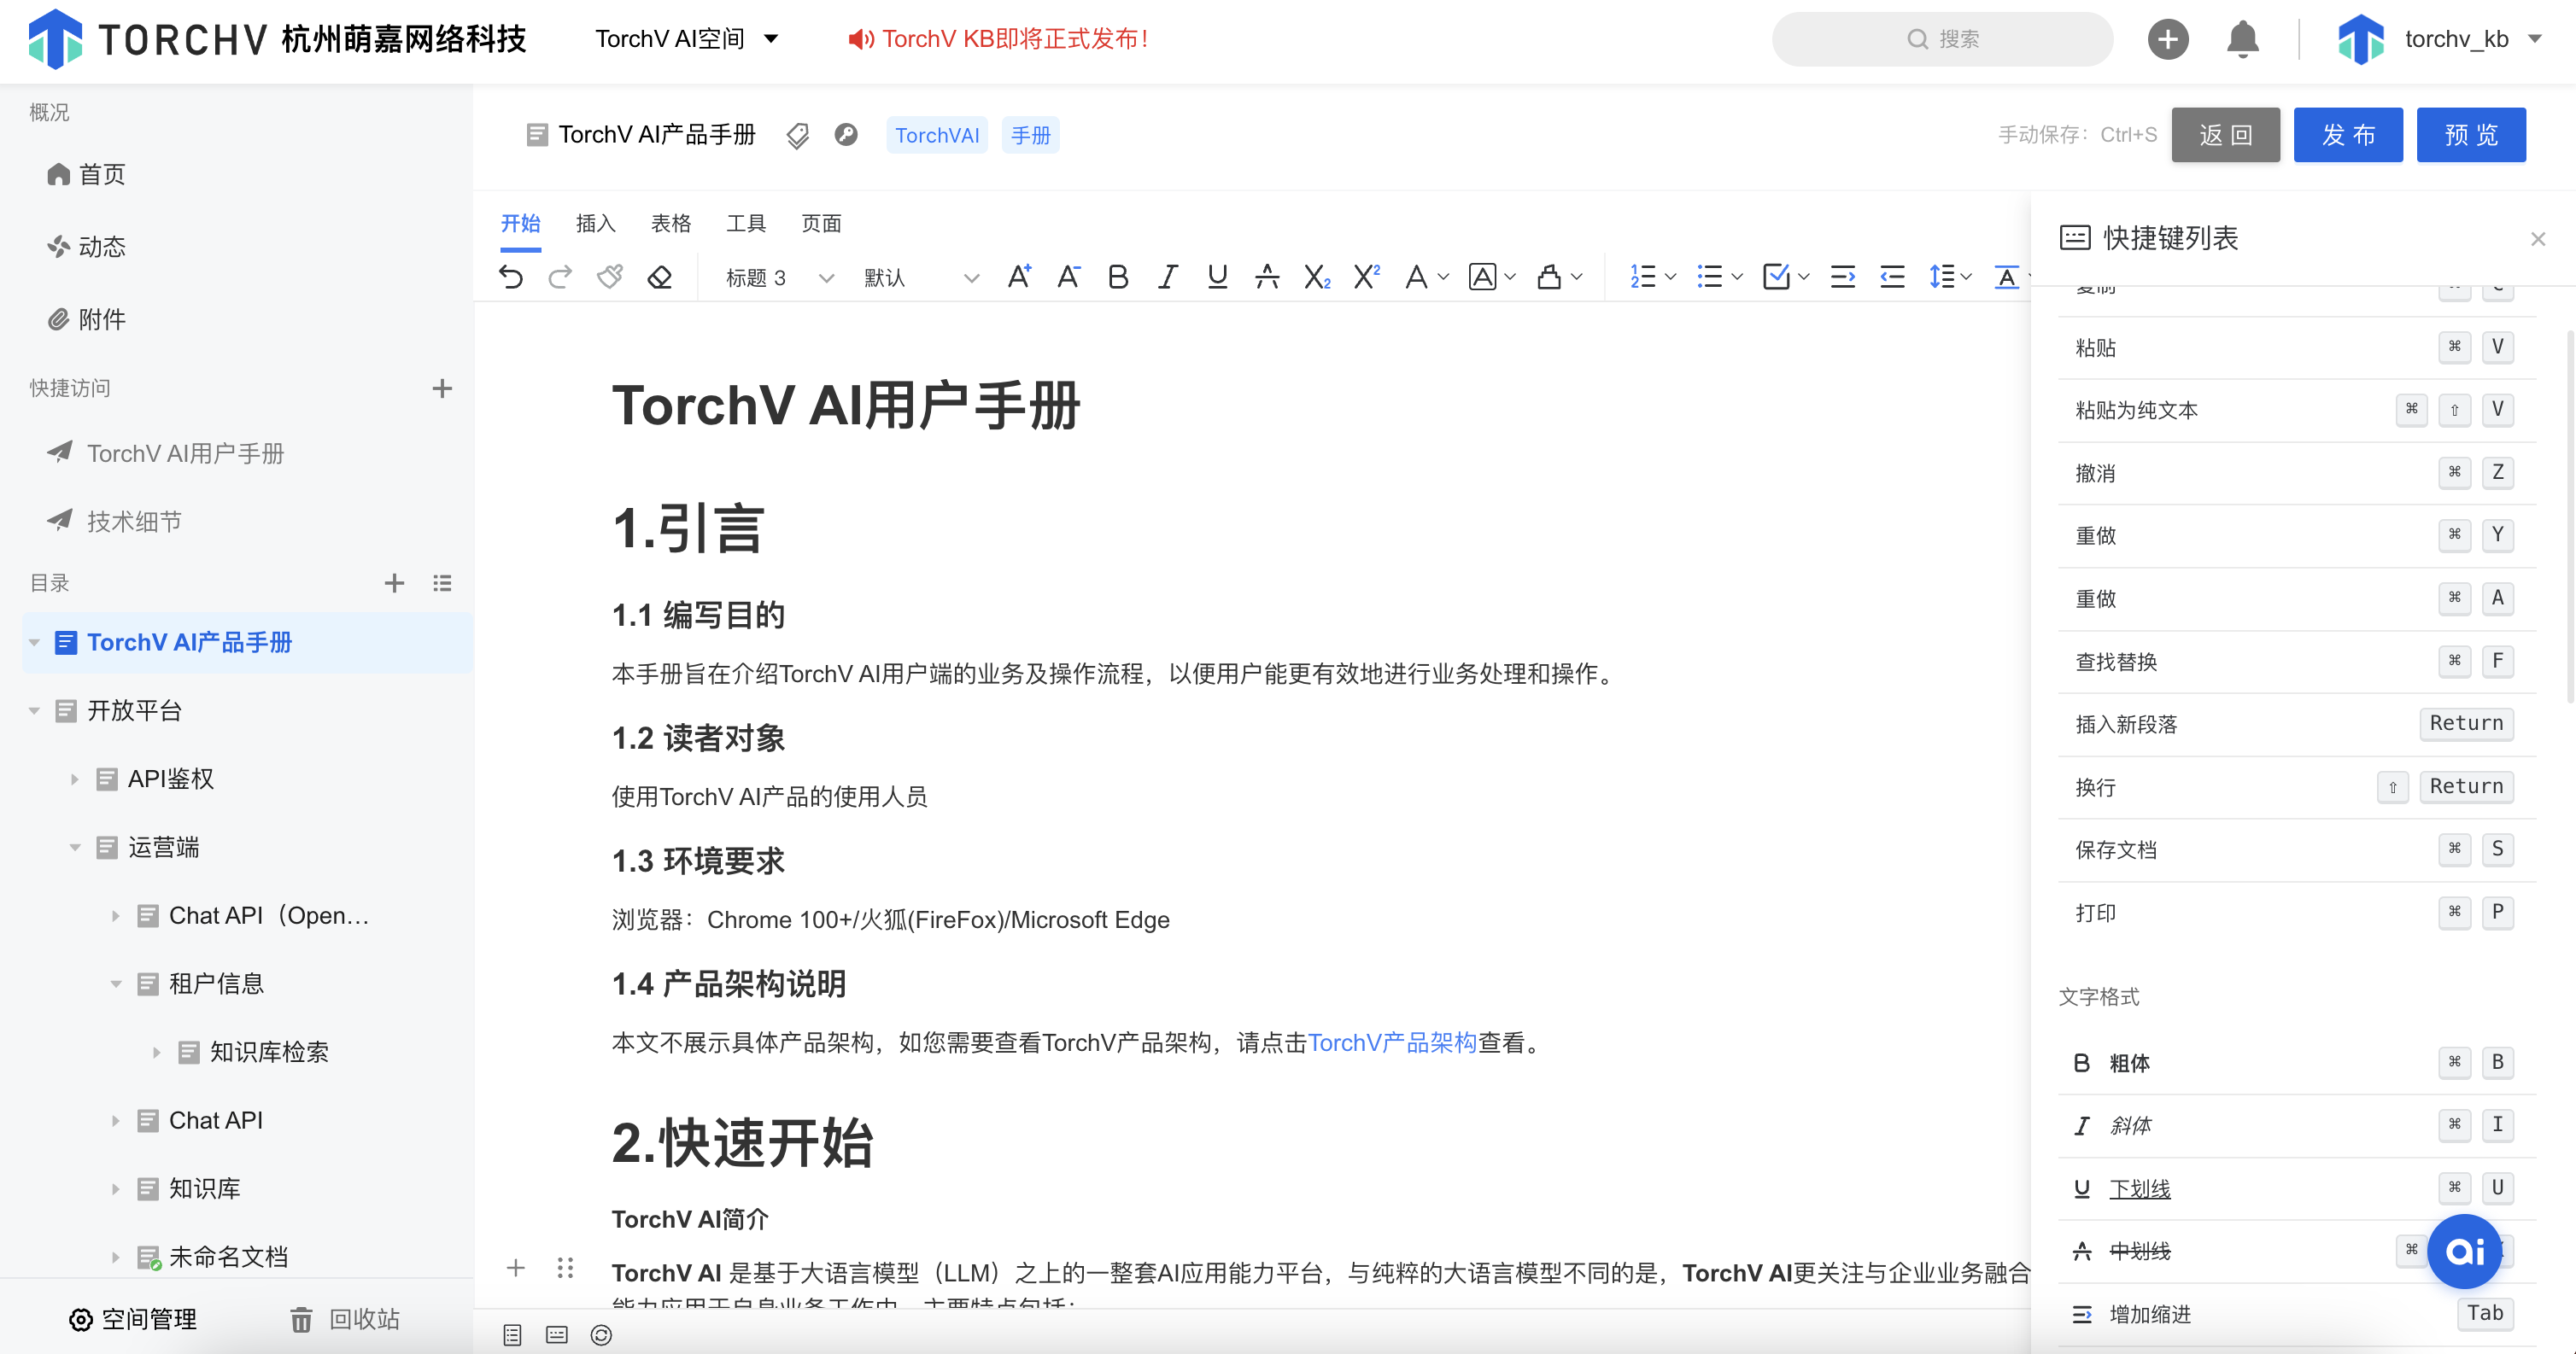
Task: Add a quick access shortcut with plus
Action: coord(442,388)
